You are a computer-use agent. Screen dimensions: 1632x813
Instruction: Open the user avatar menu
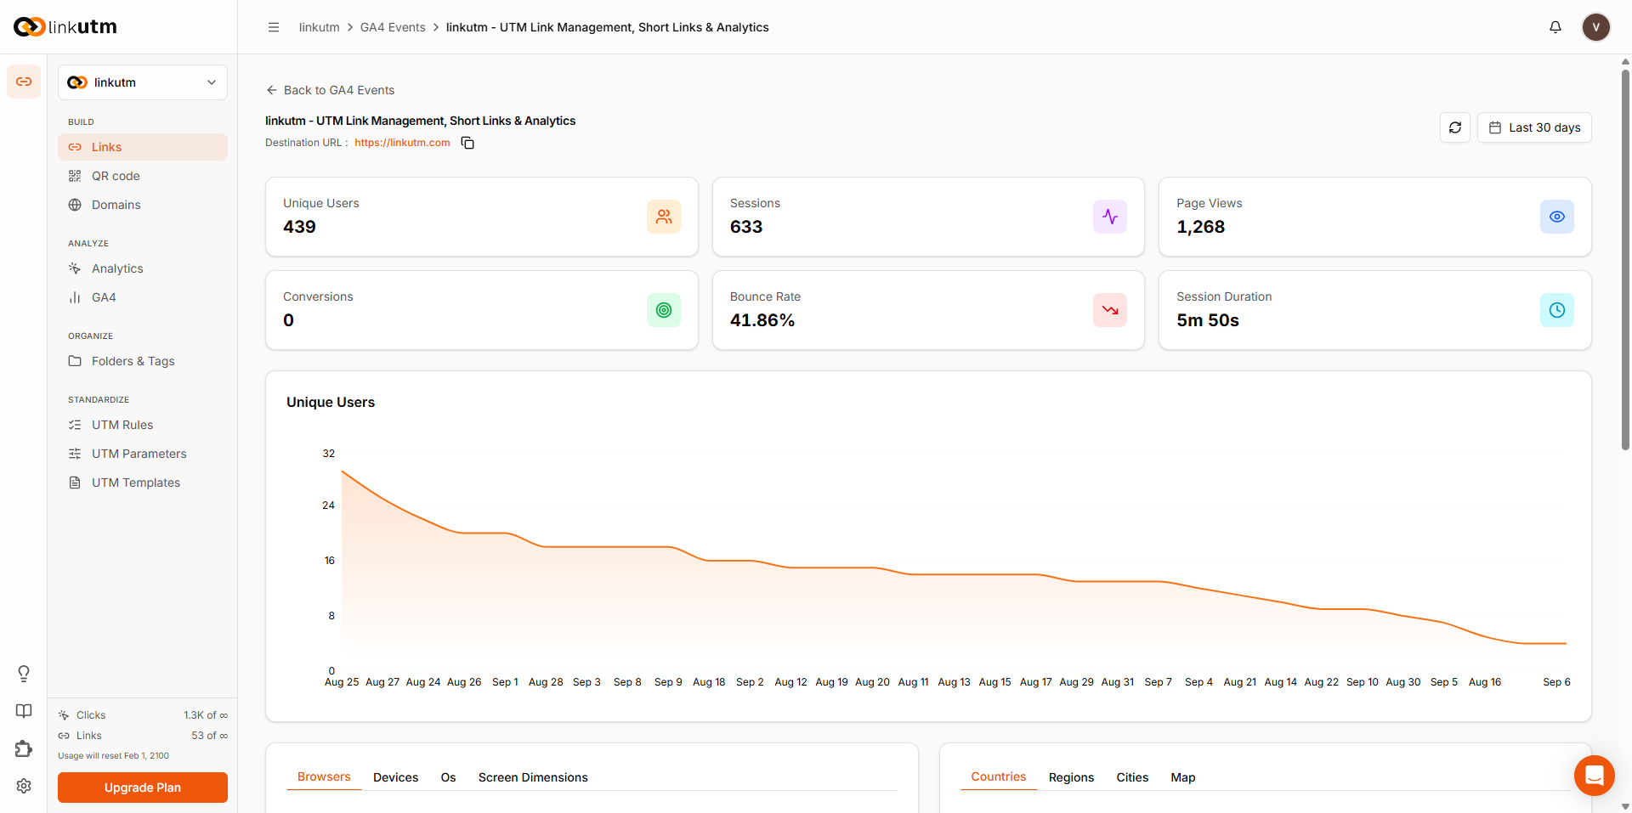(1595, 27)
